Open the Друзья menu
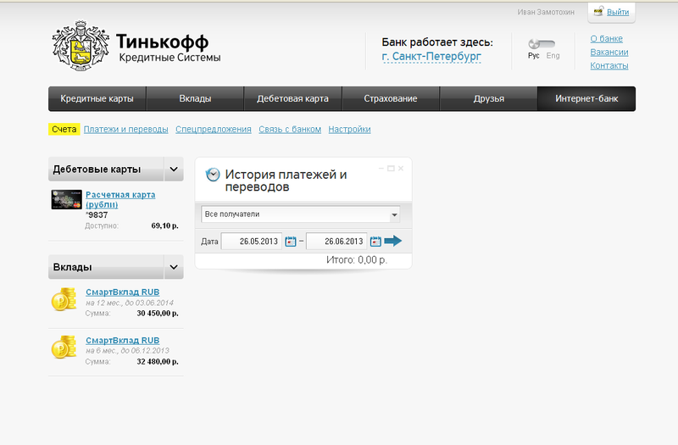The height and width of the screenshot is (445, 678). coord(489,98)
